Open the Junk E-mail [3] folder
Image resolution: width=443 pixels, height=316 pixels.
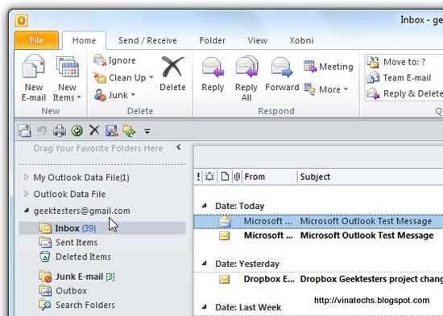click(85, 277)
